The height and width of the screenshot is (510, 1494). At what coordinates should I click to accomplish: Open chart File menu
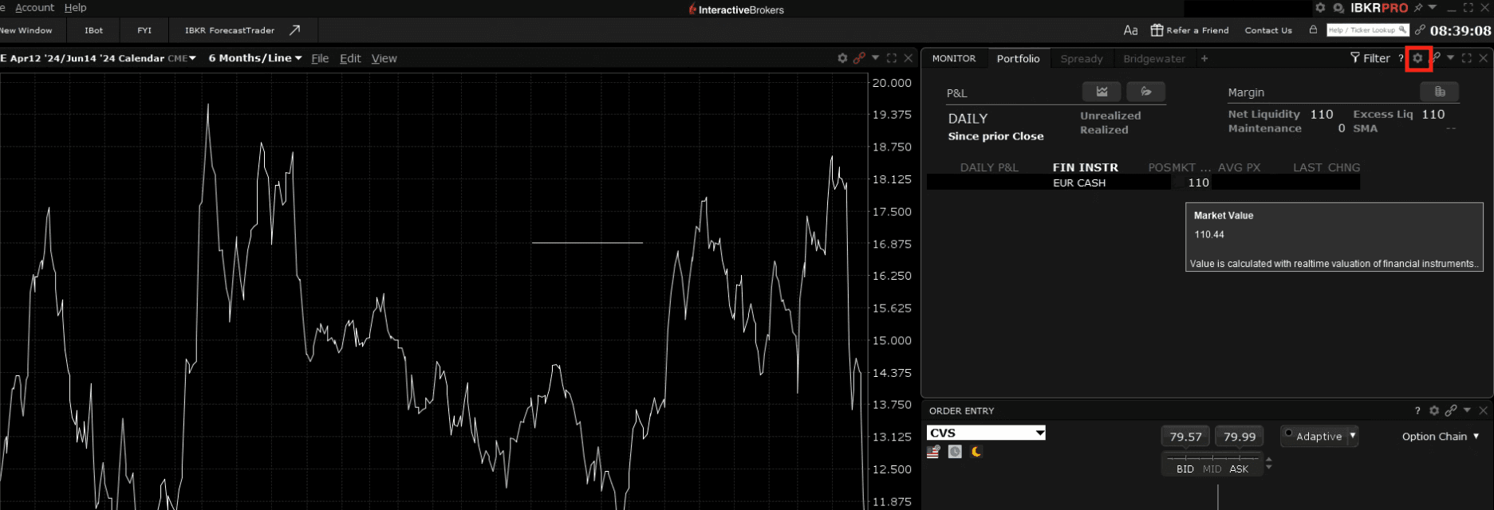[320, 58]
